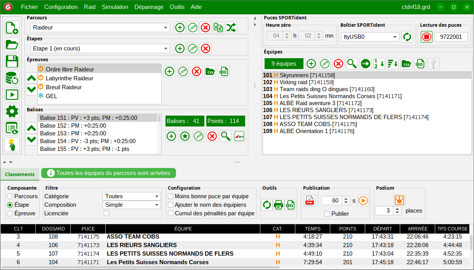Viewport: 474px width, 270px height.
Task: Click the stop reading chips red button
Action: point(427,37)
